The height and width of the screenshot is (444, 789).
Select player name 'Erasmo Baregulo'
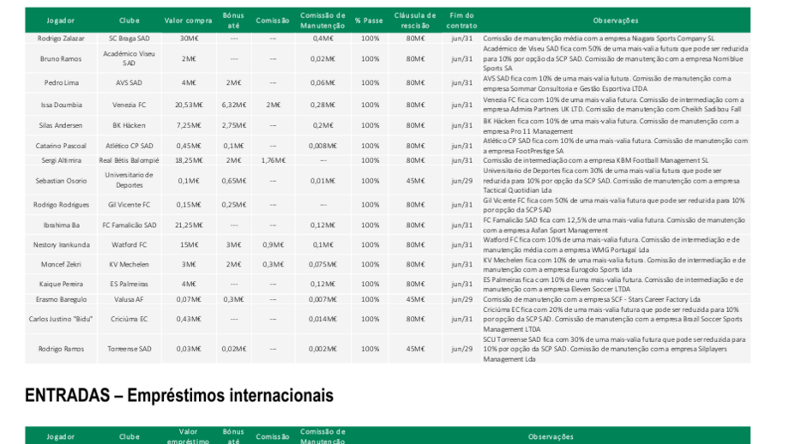(x=61, y=299)
